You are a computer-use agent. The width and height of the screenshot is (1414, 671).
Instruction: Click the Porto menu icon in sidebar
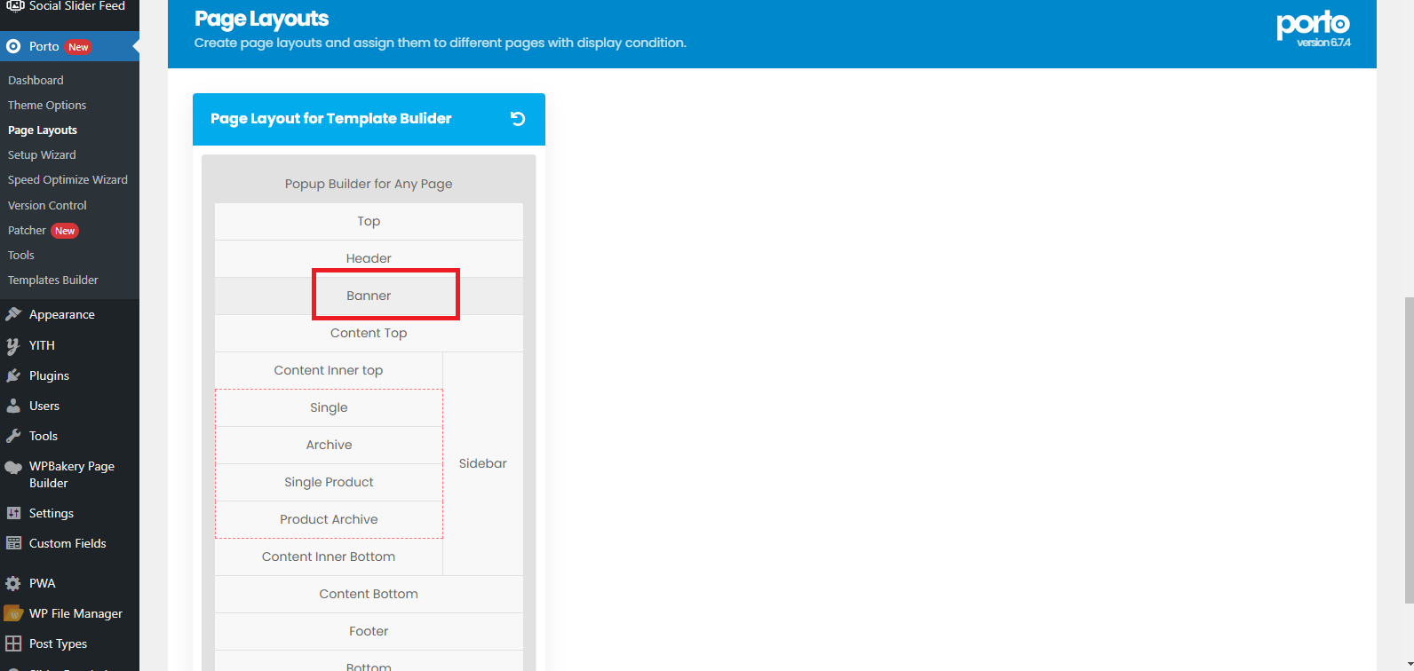[x=13, y=46]
